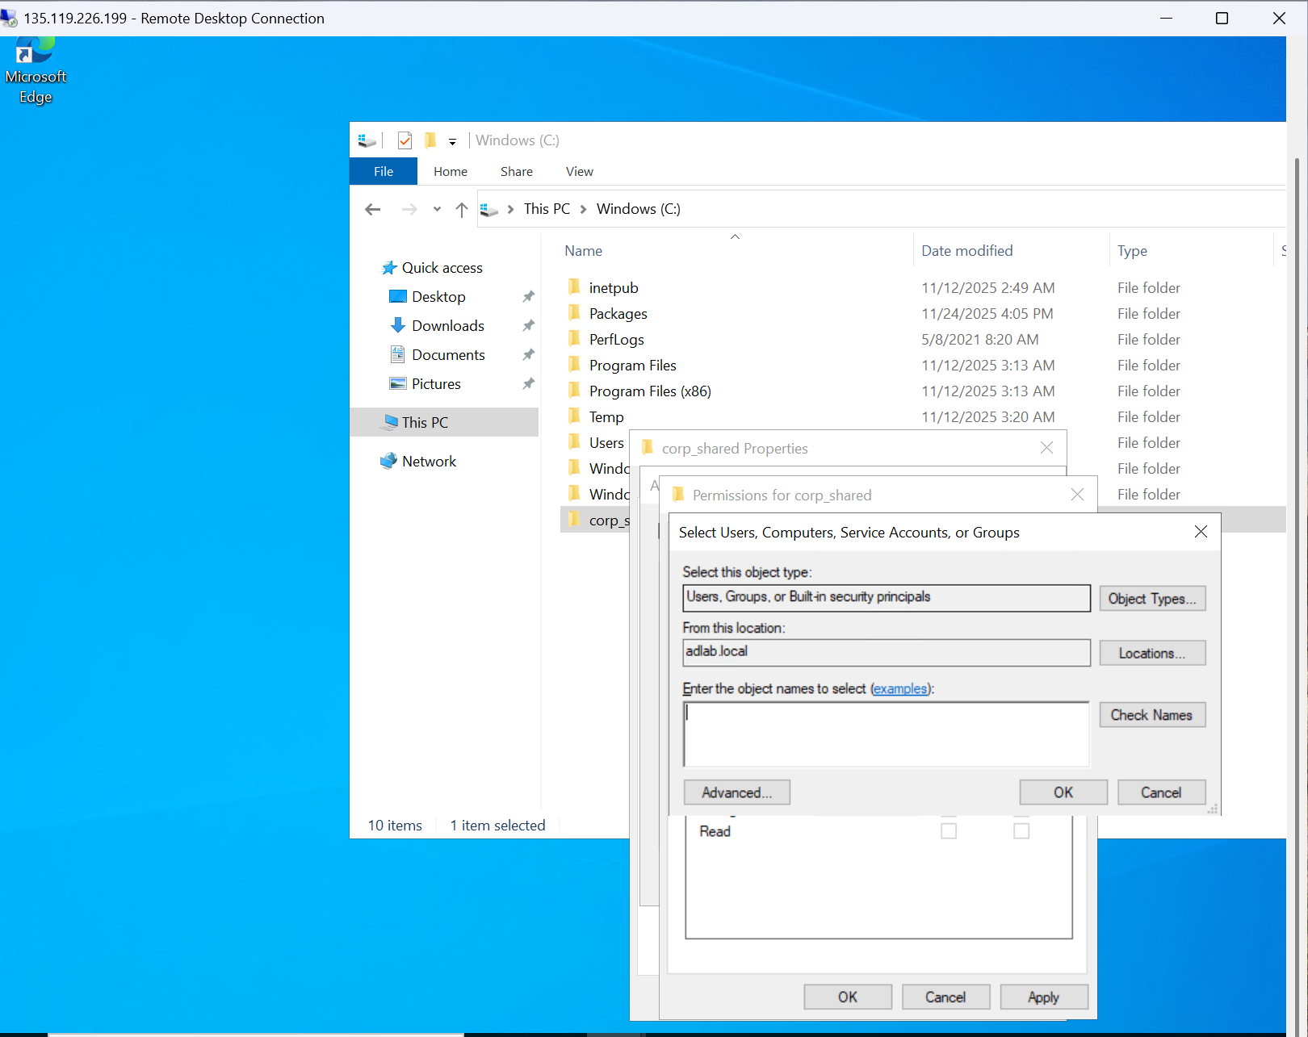
Task: Unpin Downloads using its pin icon
Action: pos(529,325)
